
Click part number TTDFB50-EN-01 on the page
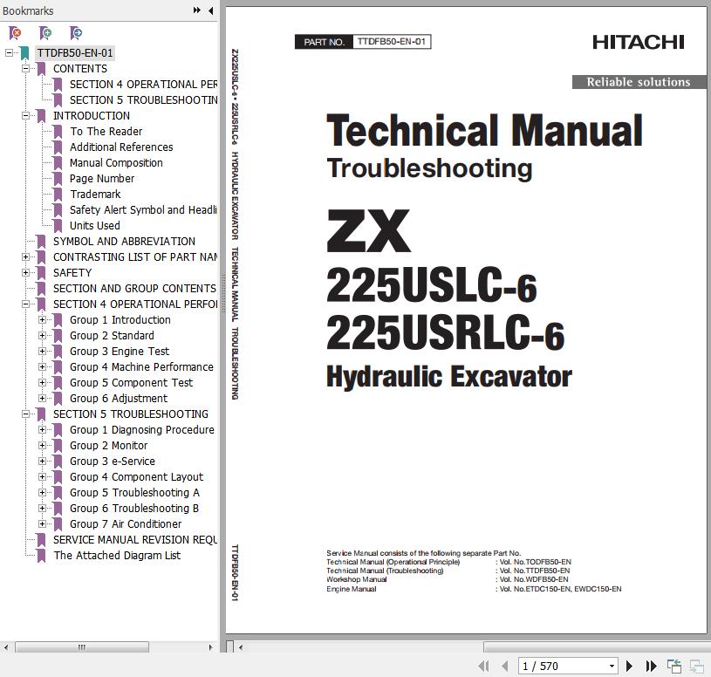click(392, 42)
